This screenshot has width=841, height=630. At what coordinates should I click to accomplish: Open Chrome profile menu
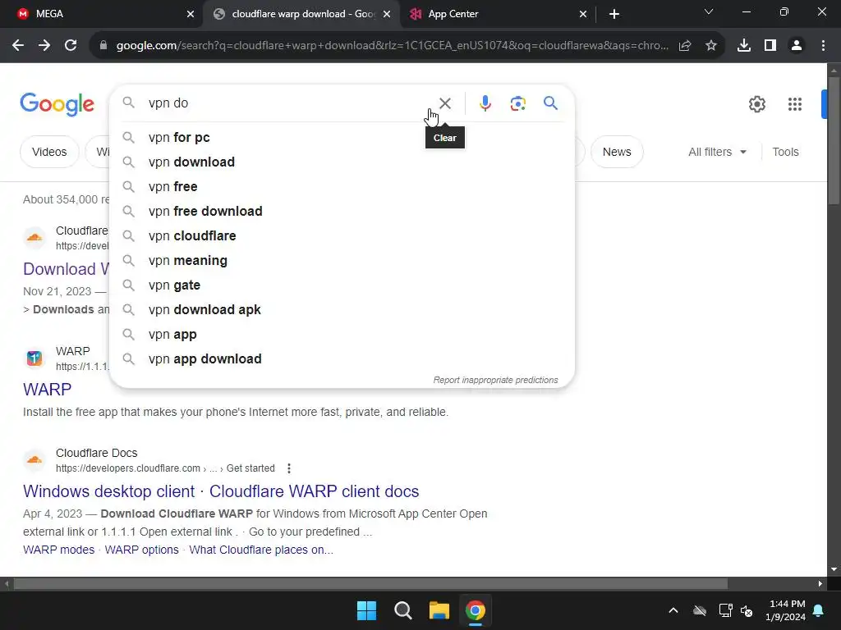797,46
